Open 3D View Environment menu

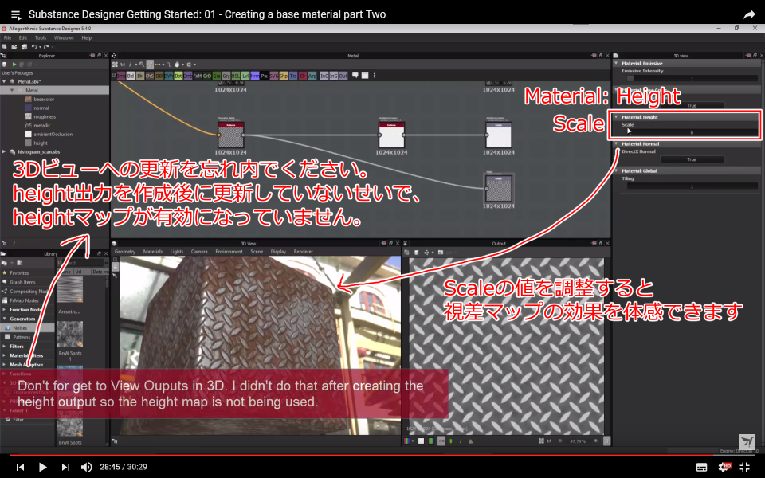[x=229, y=252]
